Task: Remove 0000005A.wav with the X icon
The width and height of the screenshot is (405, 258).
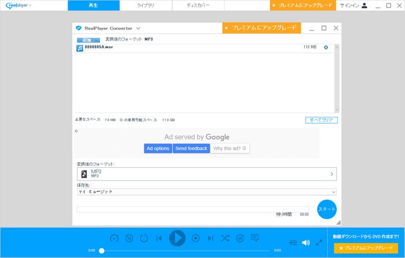Action: point(326,47)
